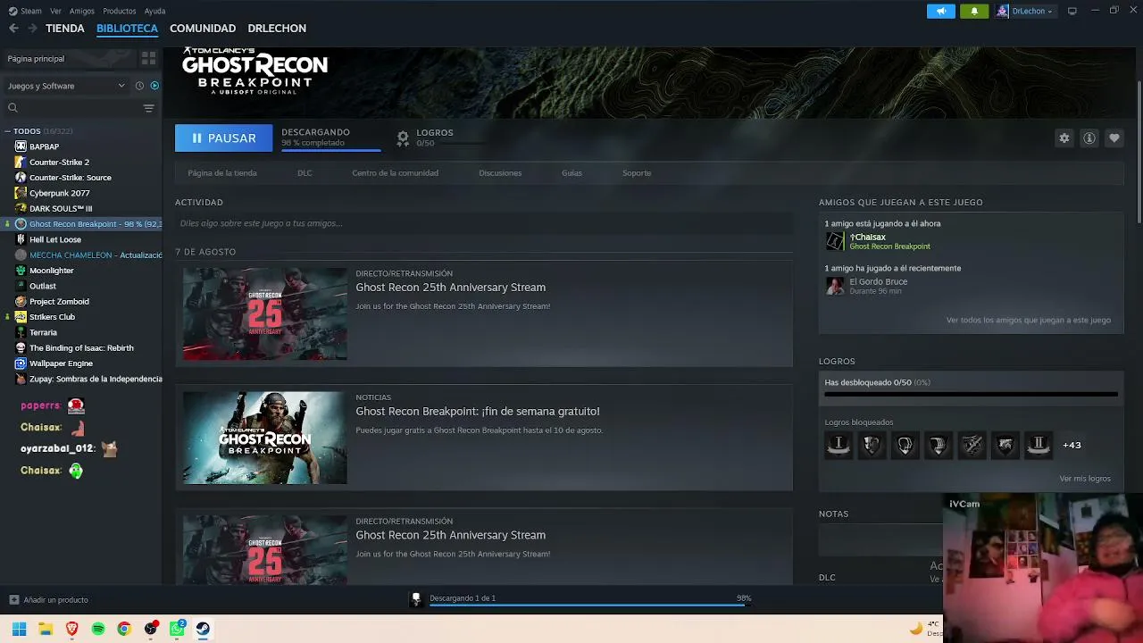
Task: Open the Windows Start menu
Action: (19, 629)
